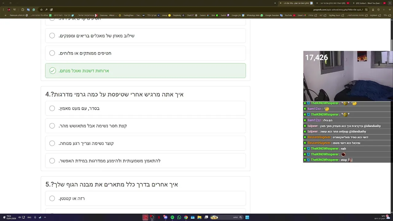Open the Twitch bookmark
This screenshot has width=393, height=221.
click(x=225, y=15)
